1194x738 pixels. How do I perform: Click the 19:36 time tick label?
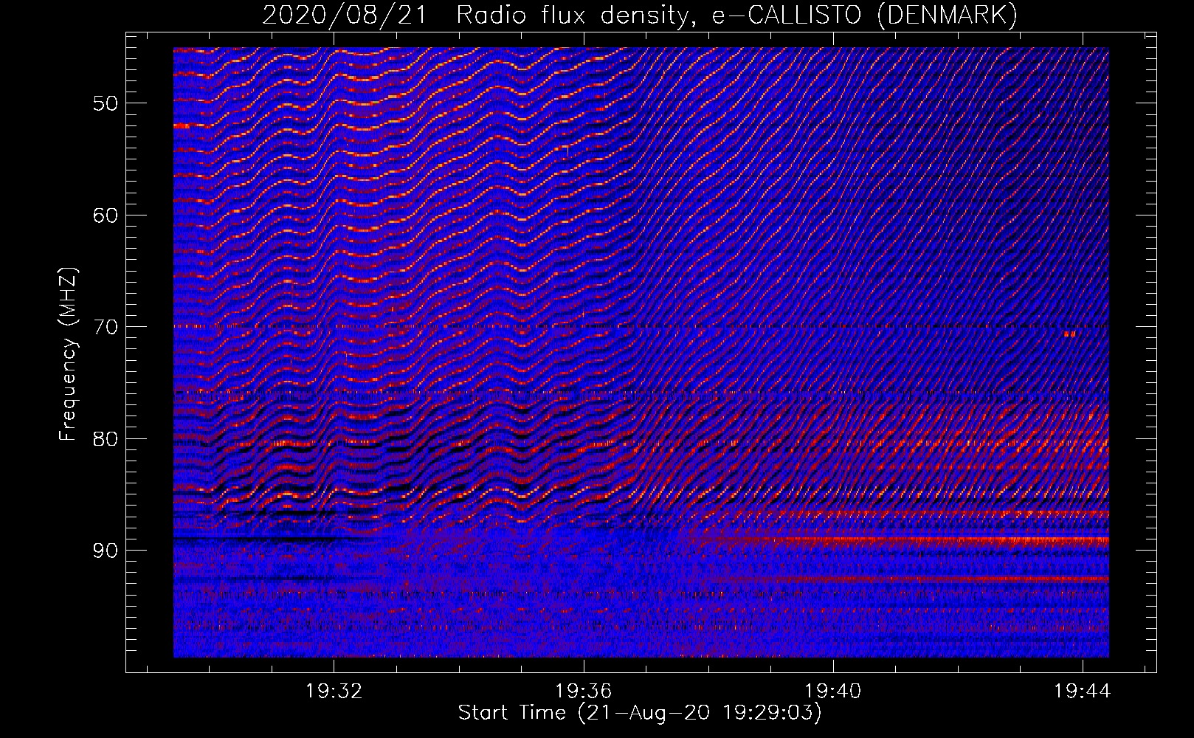pyautogui.click(x=584, y=692)
